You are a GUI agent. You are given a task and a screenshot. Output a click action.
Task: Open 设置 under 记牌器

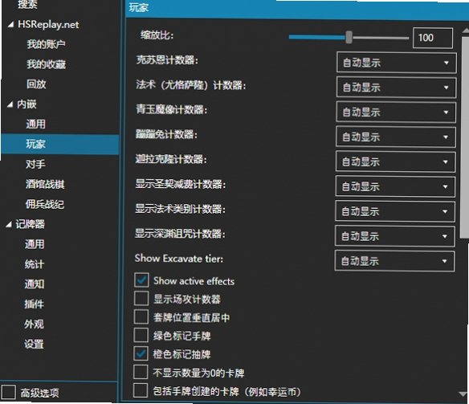(x=34, y=344)
